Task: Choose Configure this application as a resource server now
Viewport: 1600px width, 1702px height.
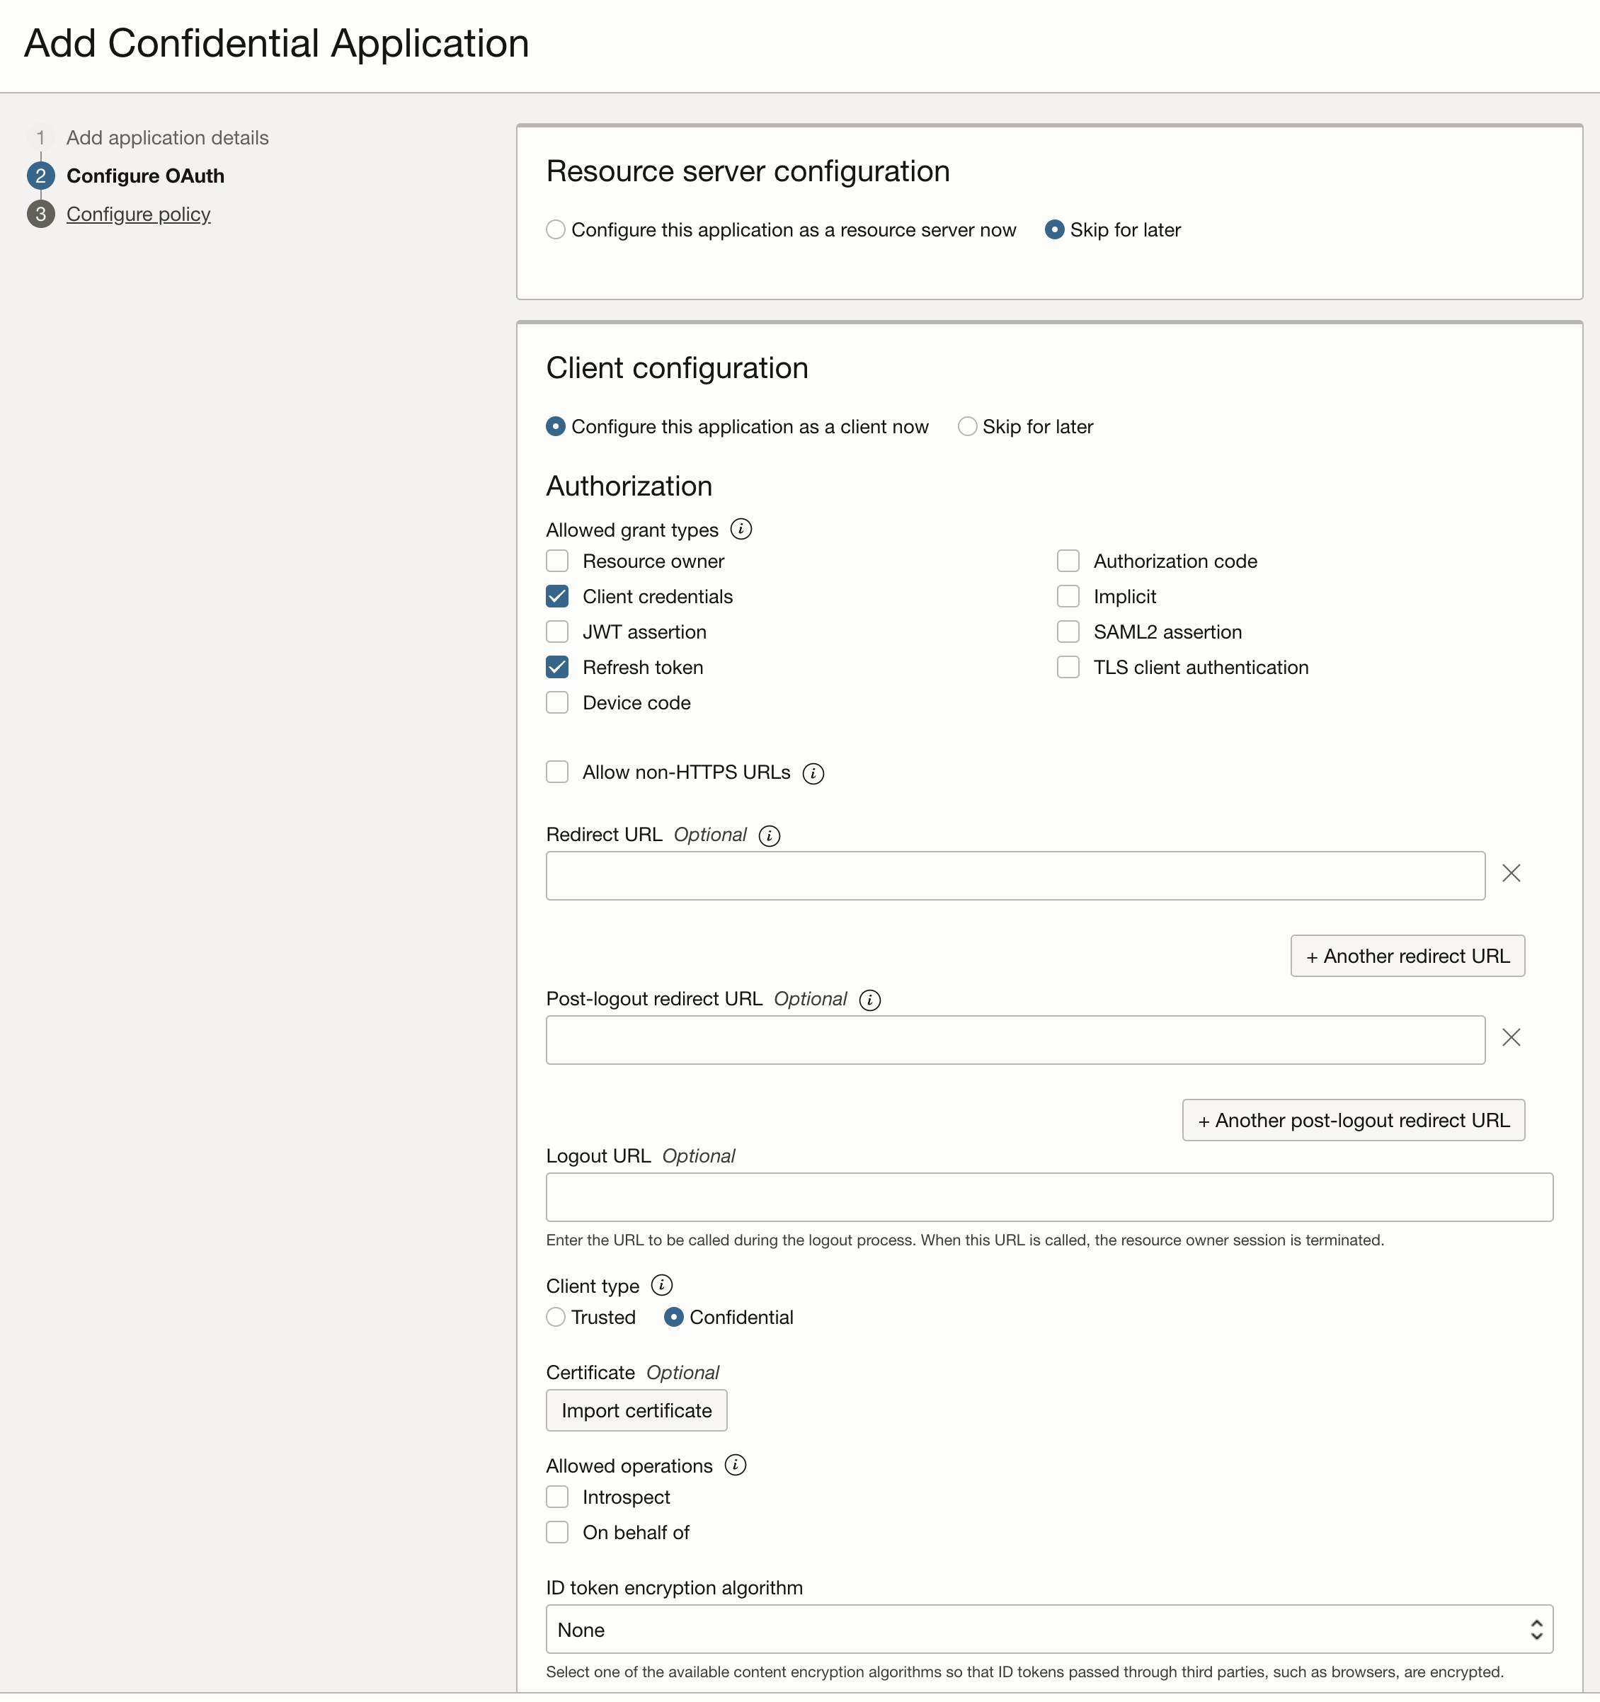Action: tap(556, 229)
